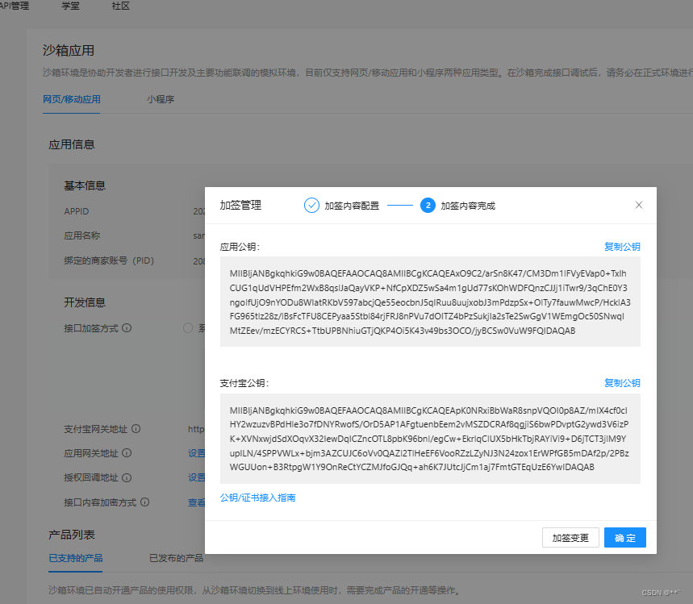Close the 加签管理 dialog with the X
Viewport: 693px width, 604px height.
639,205
